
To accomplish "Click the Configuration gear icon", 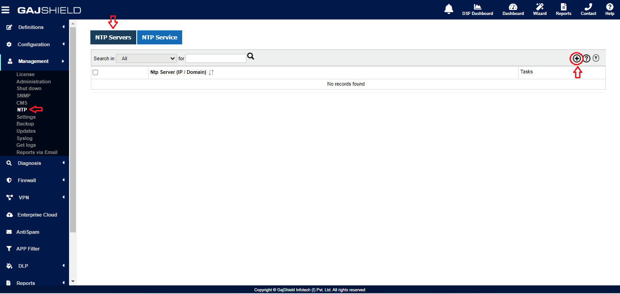I will tap(9, 44).
